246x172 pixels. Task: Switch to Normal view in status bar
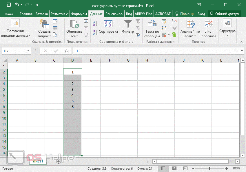click(x=163, y=168)
